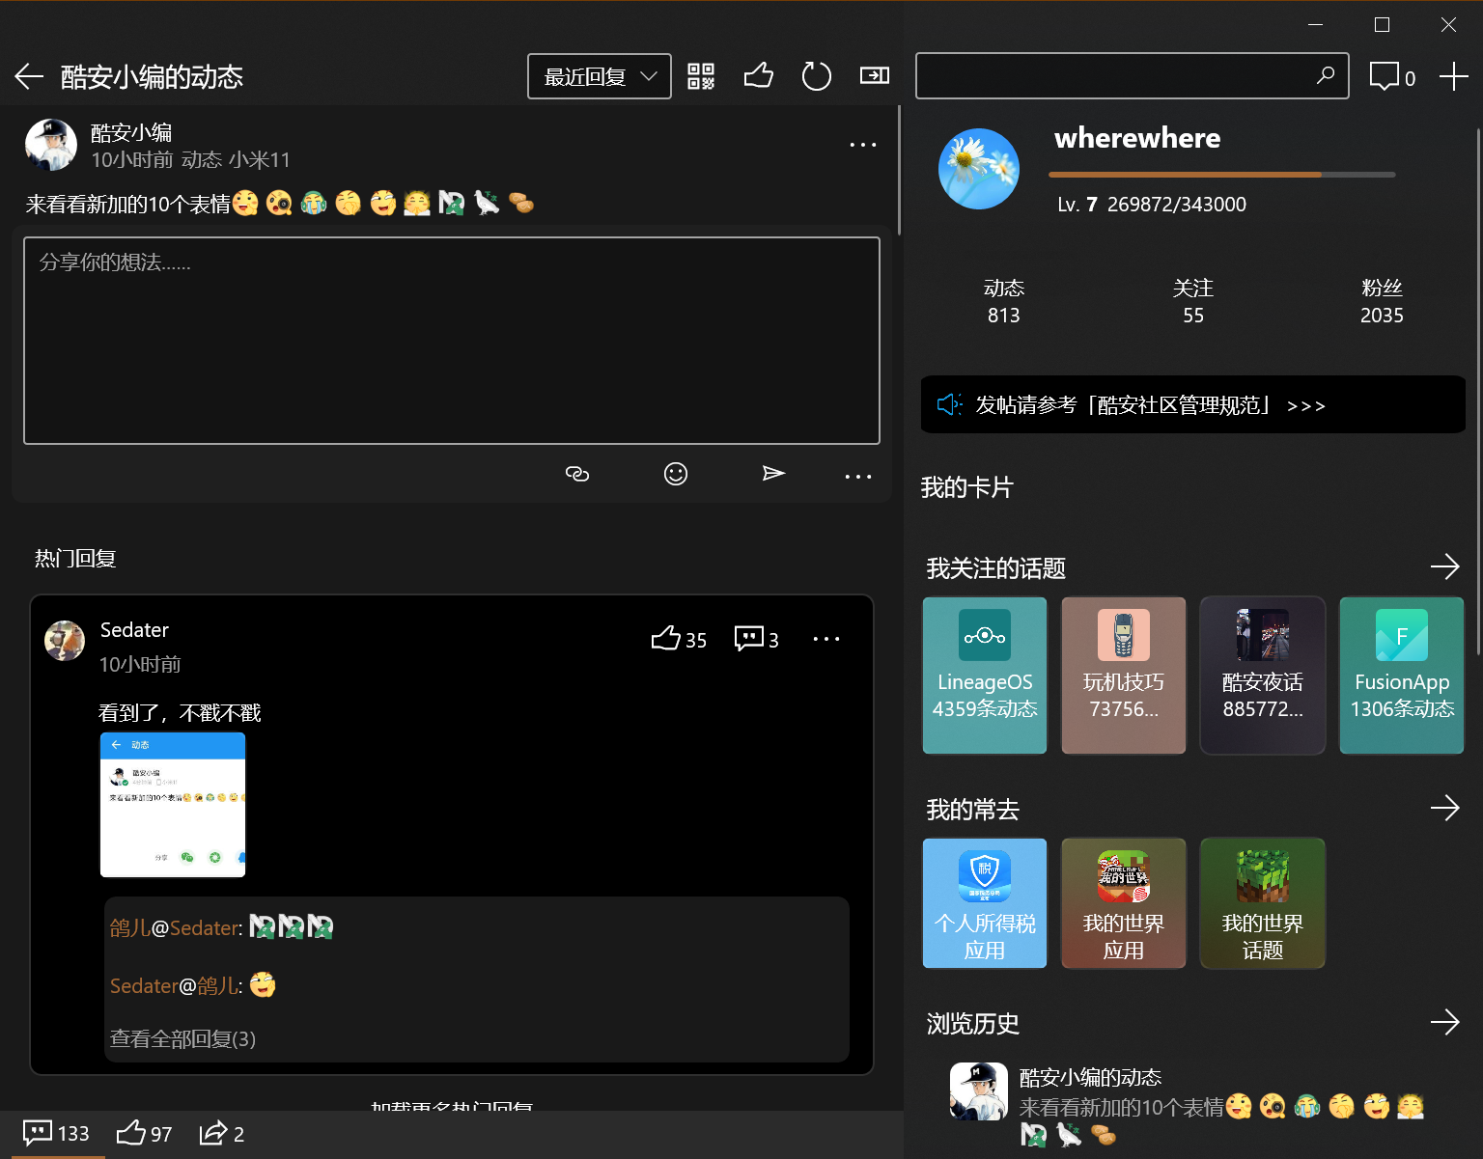Screen dimensions: 1483x1159
Task: Open 酷安小编 avatar at the post top
Action: (x=50, y=145)
